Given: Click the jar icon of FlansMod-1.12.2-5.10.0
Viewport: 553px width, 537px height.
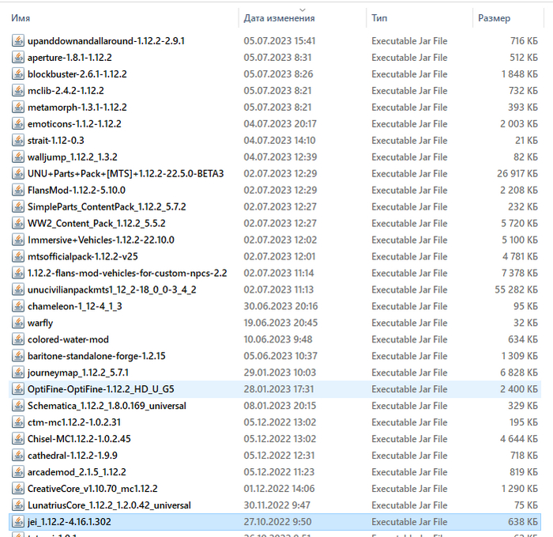Looking at the screenshot, I should pyautogui.click(x=18, y=191).
